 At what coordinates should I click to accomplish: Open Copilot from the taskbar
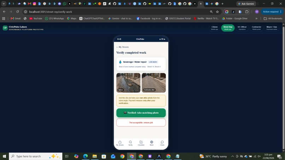click(76, 156)
